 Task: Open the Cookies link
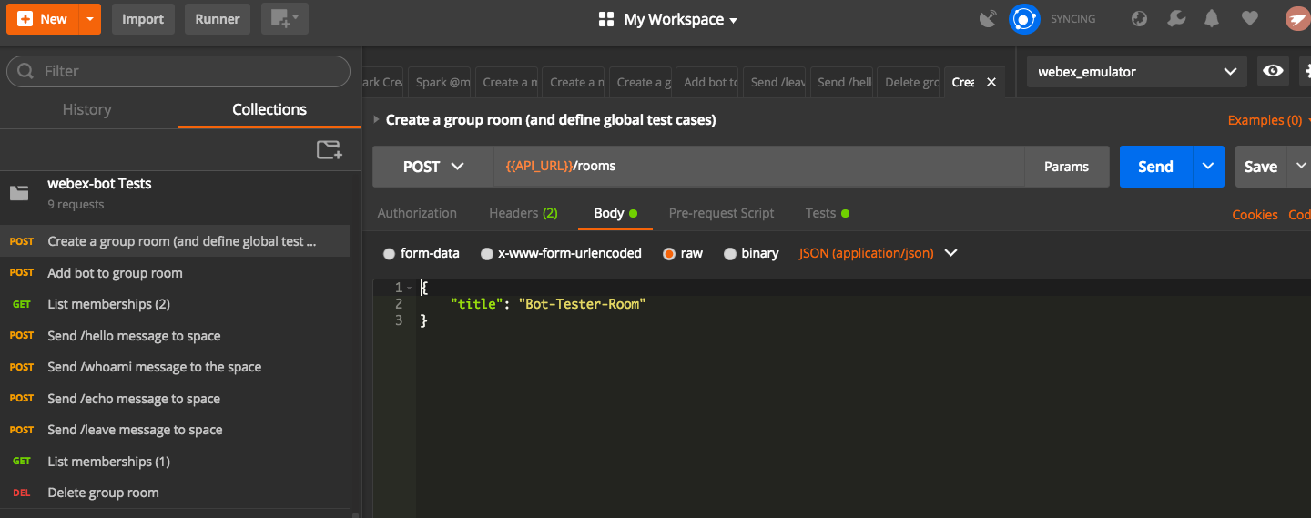(x=1255, y=215)
